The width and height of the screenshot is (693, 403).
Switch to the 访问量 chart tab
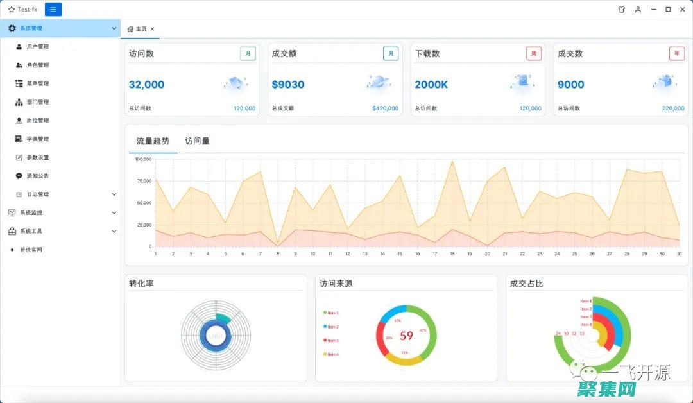pyautogui.click(x=197, y=140)
